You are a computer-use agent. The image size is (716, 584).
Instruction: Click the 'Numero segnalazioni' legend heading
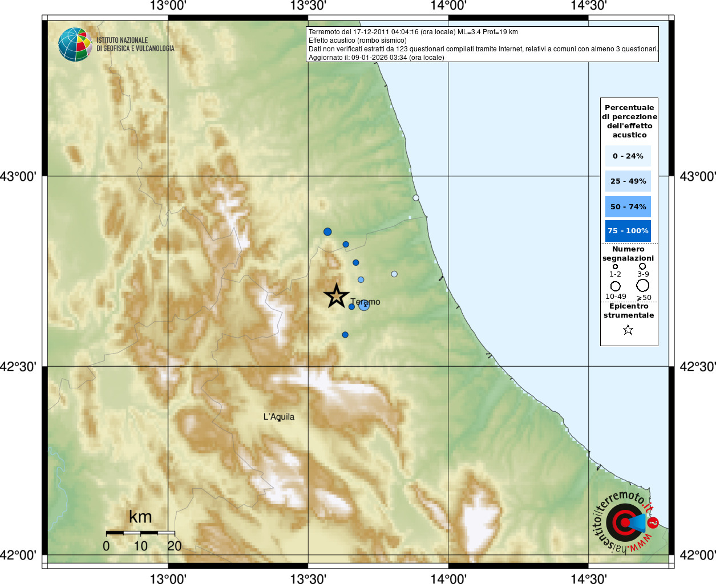(628, 254)
